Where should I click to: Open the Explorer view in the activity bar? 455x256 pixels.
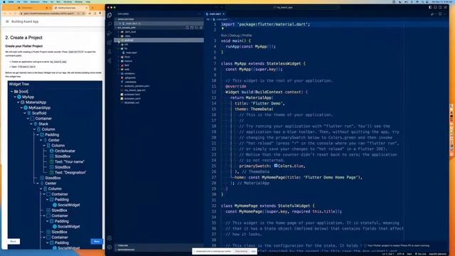tap(109, 15)
